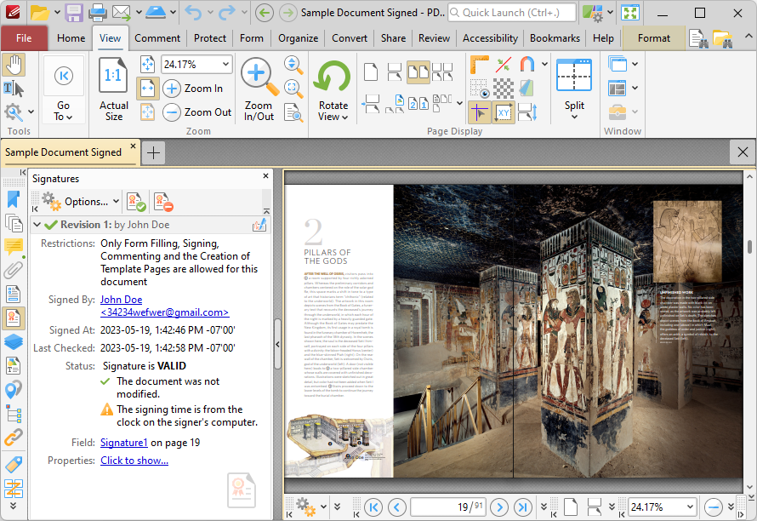Select single page layout
757x521 pixels.
tap(371, 72)
